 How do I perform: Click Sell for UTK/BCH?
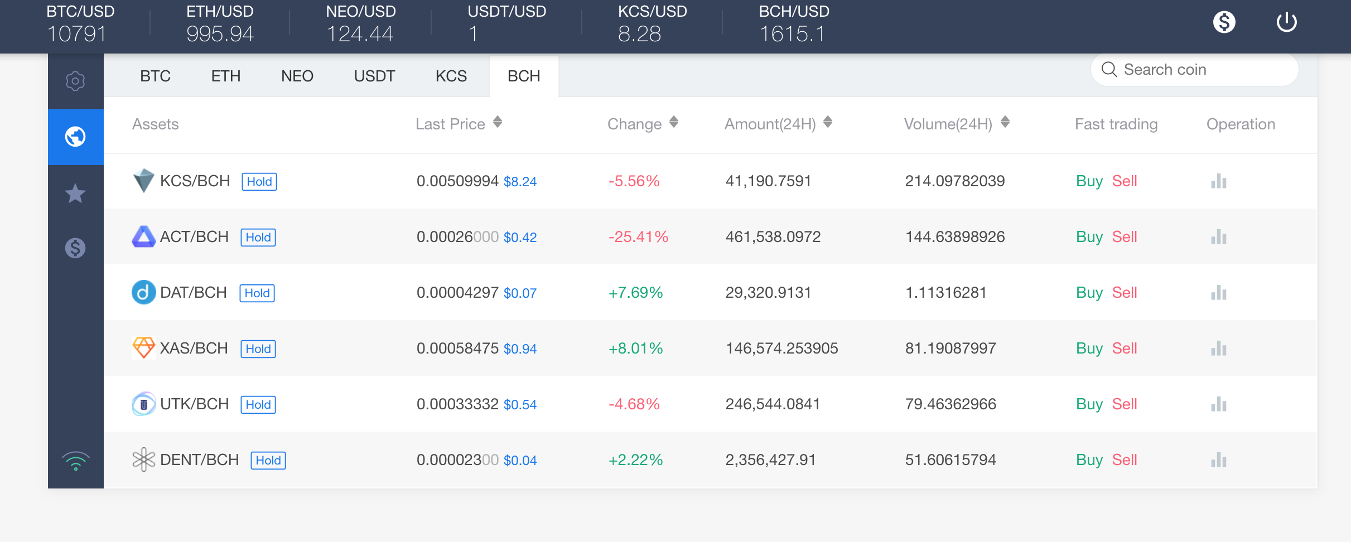coord(1125,404)
